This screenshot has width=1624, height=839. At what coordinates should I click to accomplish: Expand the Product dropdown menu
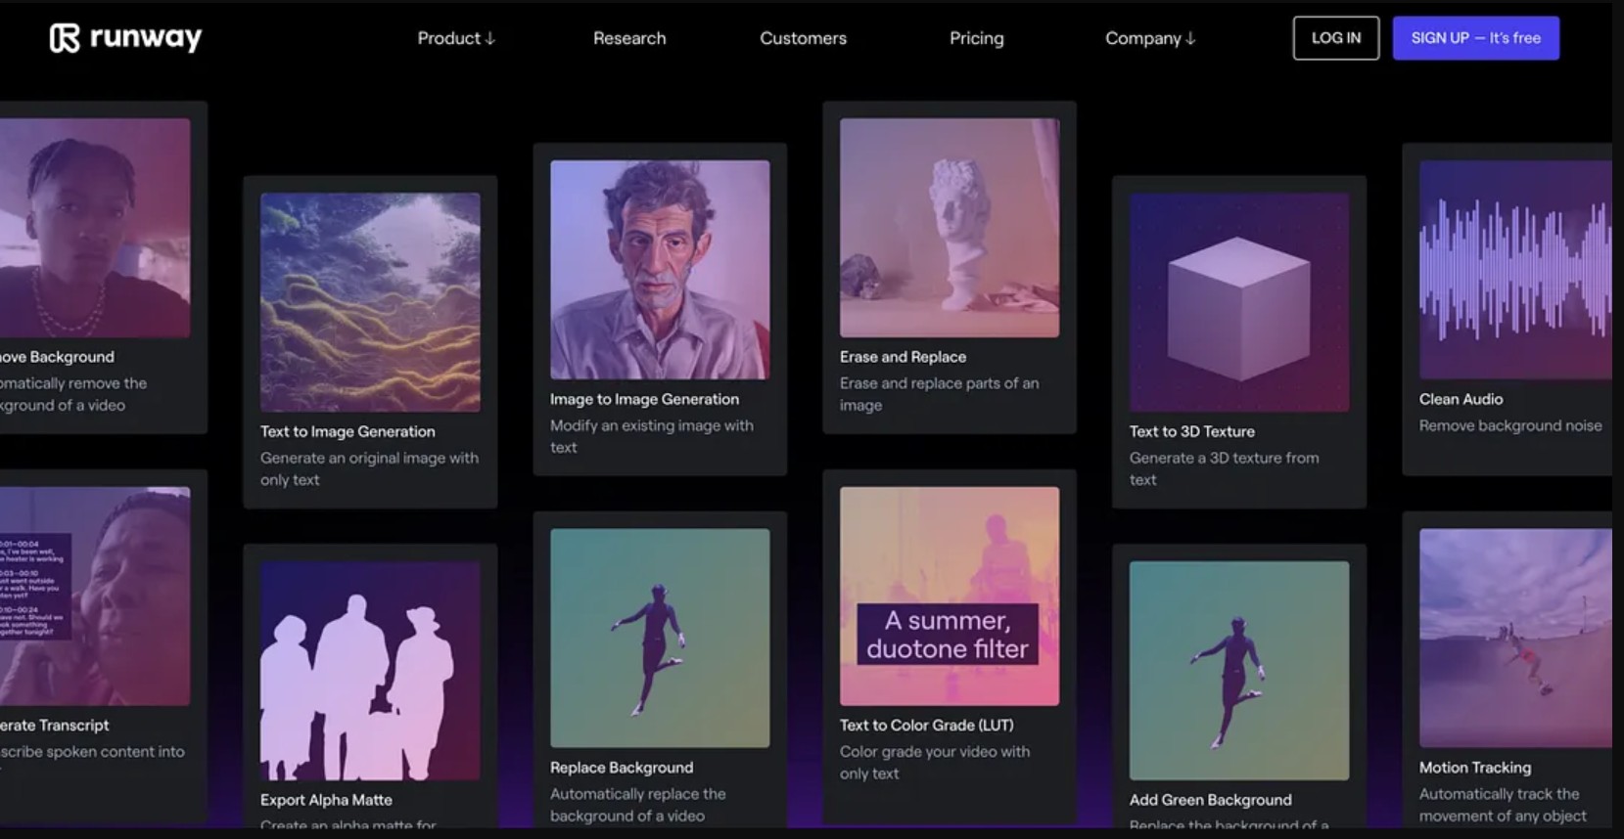tap(456, 38)
